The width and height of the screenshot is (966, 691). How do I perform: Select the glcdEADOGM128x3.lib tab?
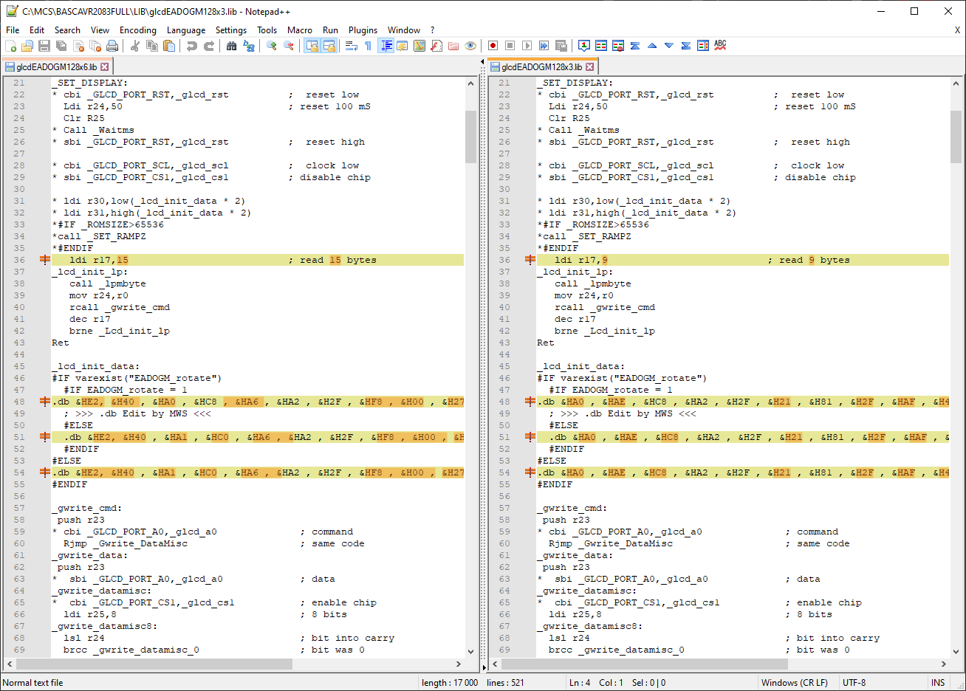pyautogui.click(x=543, y=66)
